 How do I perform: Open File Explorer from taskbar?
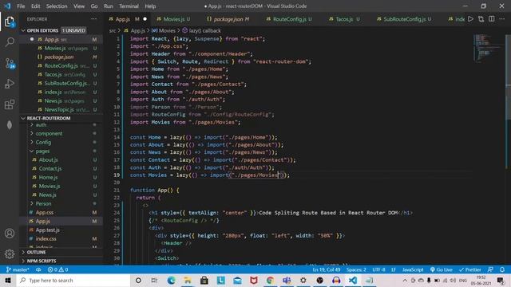tap(188, 280)
